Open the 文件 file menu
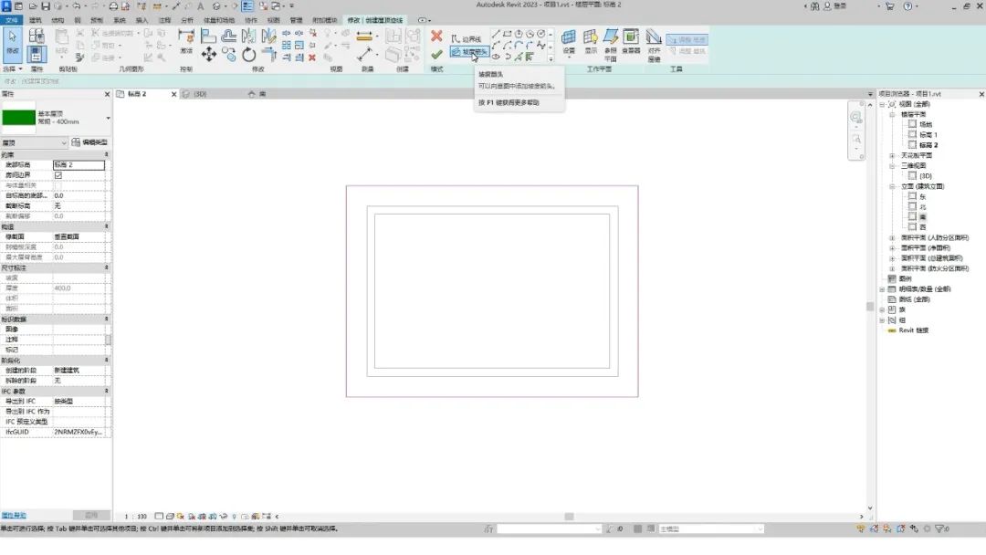This screenshot has height=555, width=986. click(x=12, y=19)
